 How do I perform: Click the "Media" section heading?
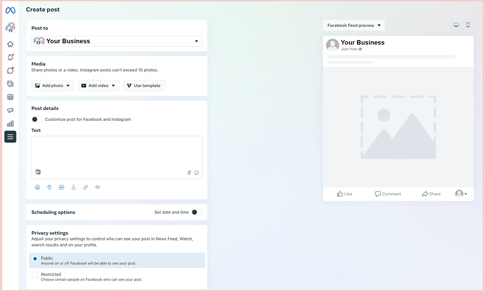click(x=38, y=64)
